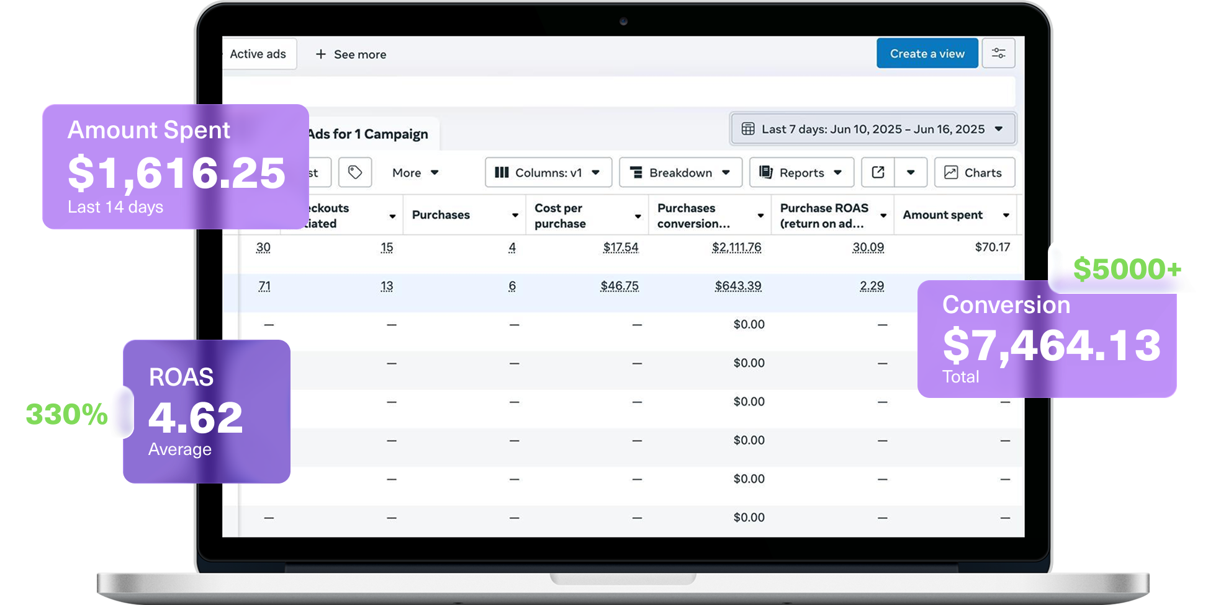Click the export share icon button

[878, 172]
